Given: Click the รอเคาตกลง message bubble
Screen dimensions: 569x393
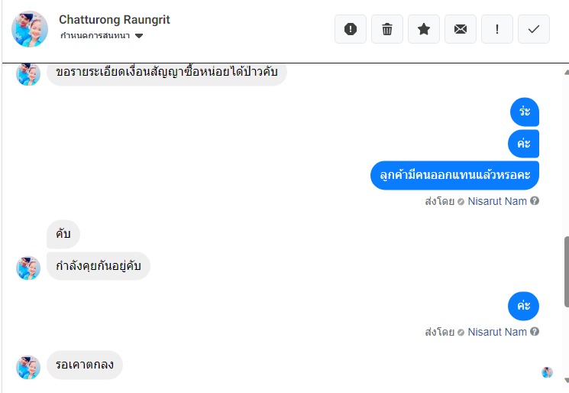Looking at the screenshot, I should click(85, 365).
